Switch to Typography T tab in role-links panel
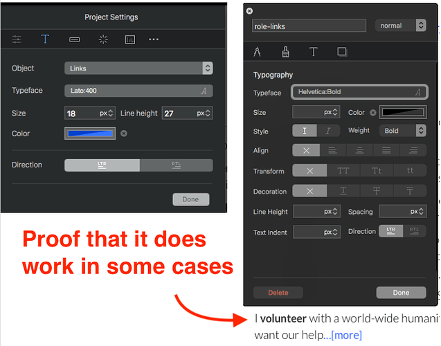441x346 pixels. click(314, 52)
